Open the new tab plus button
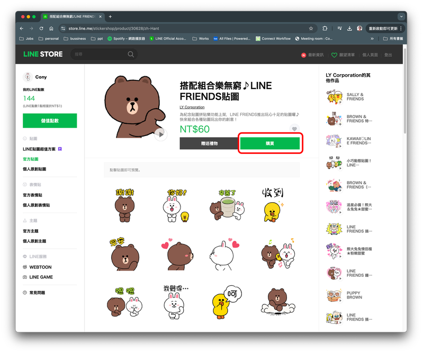The width and height of the screenshot is (423, 353). (x=110, y=16)
